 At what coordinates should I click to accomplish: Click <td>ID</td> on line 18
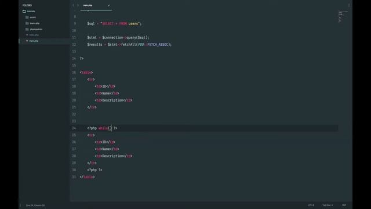coord(105,87)
